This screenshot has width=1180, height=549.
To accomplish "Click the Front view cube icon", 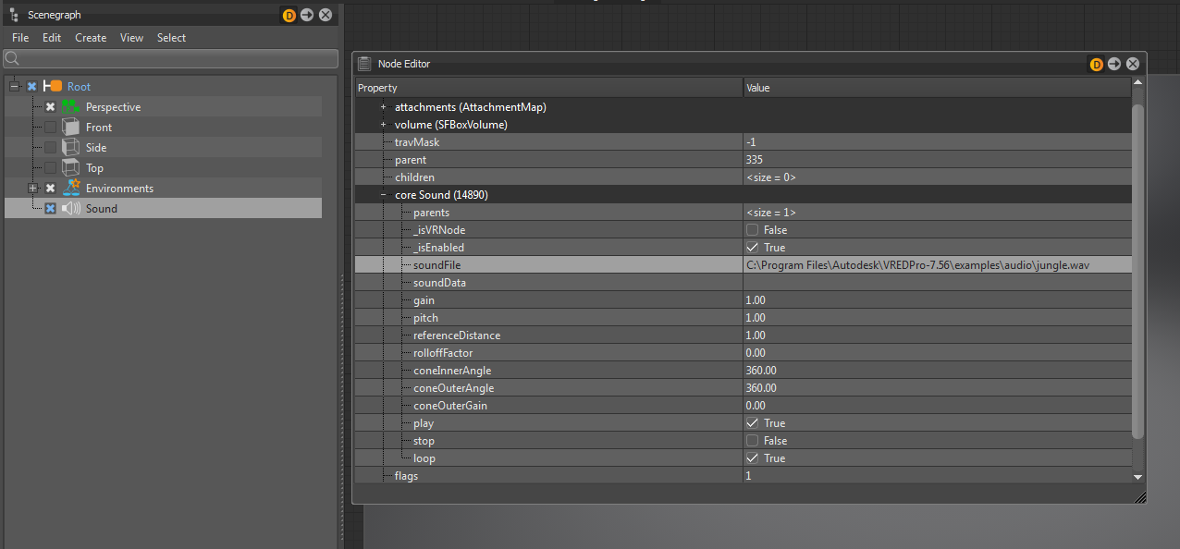I will (71, 128).
